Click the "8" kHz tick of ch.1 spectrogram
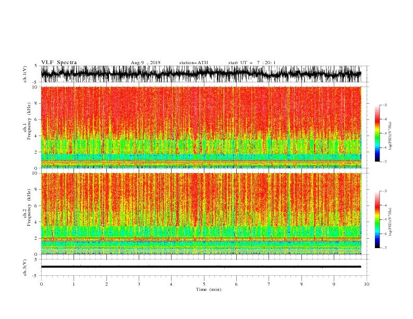The width and height of the screenshot is (413, 319). 36,103
